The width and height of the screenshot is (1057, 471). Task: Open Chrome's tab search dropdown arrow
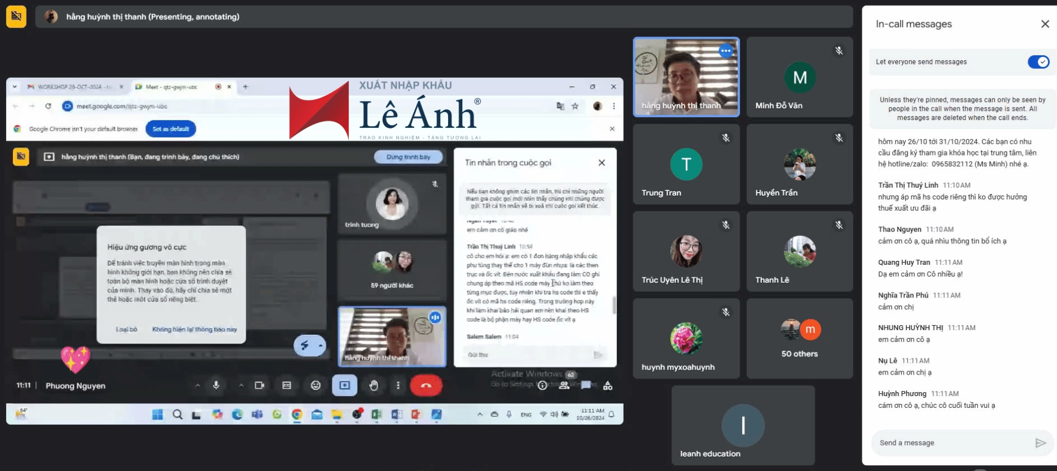click(15, 87)
